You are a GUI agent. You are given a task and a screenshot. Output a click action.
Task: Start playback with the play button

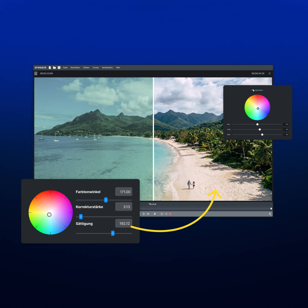pyautogui.click(x=155, y=214)
